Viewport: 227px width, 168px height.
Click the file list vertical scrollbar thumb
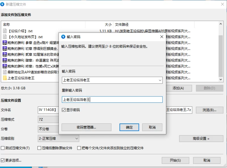point(221,56)
